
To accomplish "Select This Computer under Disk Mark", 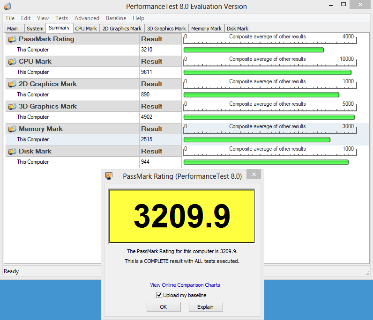I will click(x=33, y=162).
